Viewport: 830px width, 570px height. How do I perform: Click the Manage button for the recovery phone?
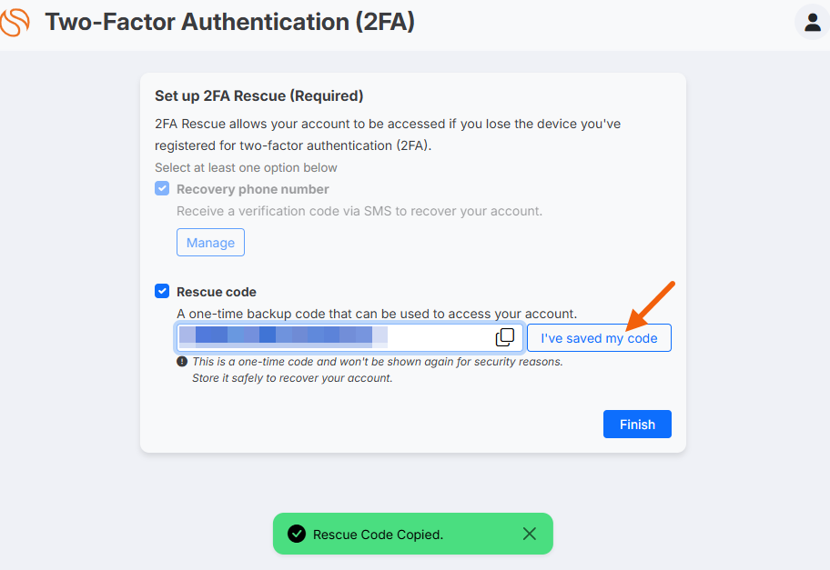[210, 242]
